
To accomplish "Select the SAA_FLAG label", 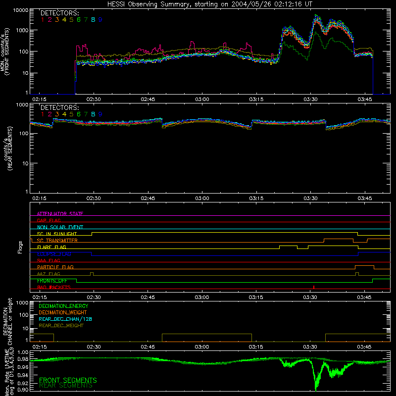I will [x=49, y=260].
